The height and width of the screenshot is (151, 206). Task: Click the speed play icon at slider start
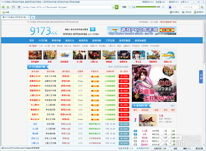click(x=134, y=7)
